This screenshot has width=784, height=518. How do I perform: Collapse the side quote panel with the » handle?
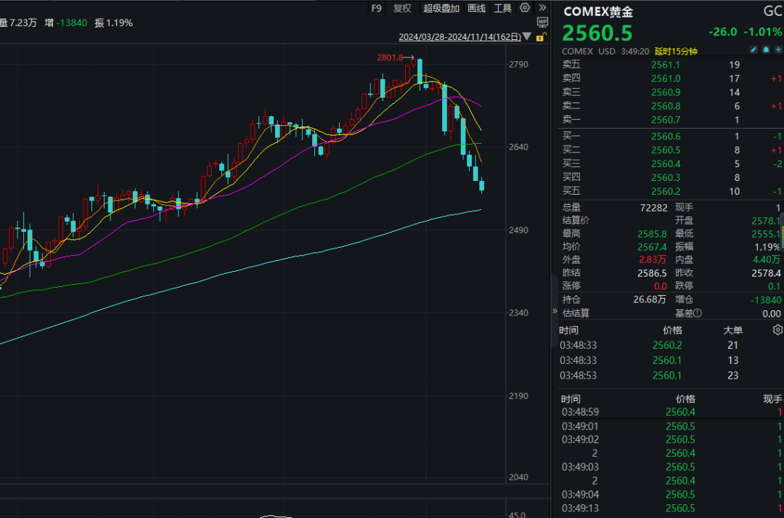coord(555,311)
